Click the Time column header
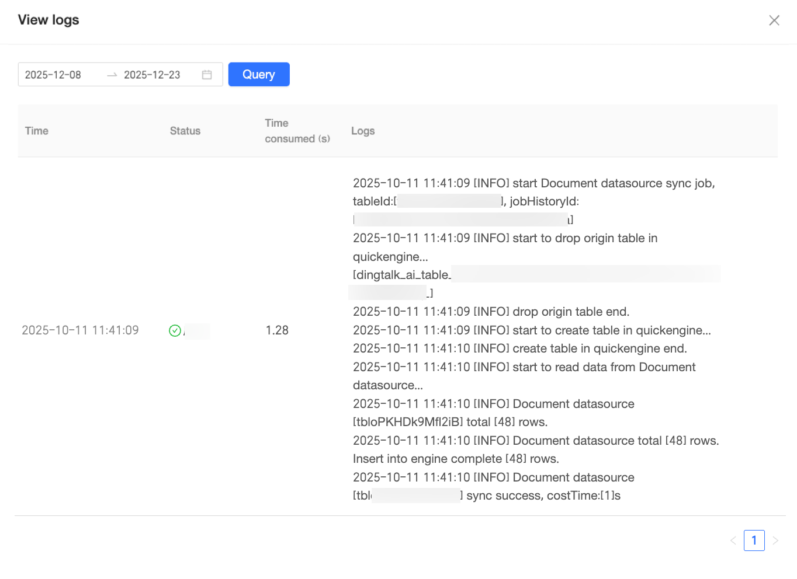This screenshot has width=797, height=579. tap(37, 131)
